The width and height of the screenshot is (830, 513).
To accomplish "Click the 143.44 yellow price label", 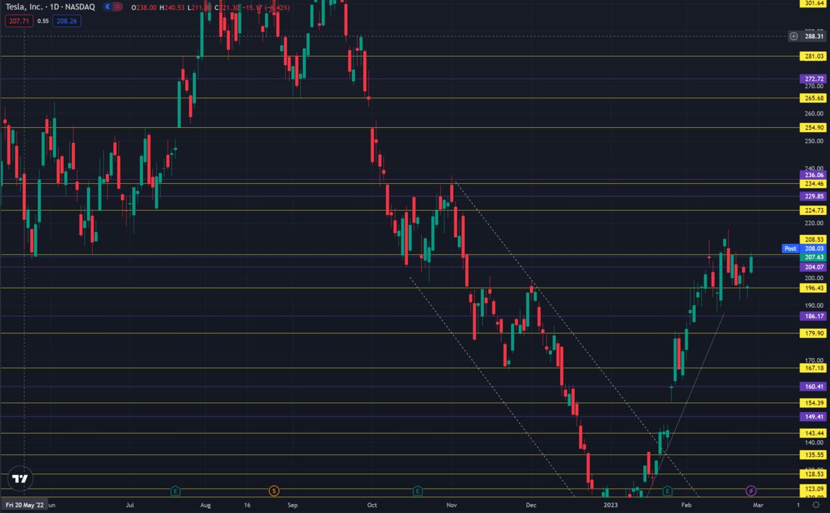I will (x=813, y=433).
